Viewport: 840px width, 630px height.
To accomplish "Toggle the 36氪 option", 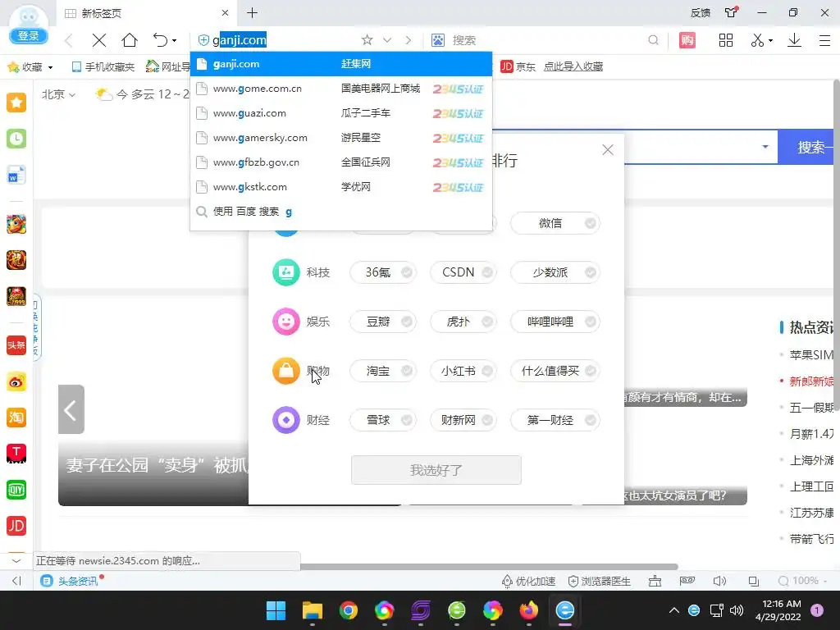I will pos(383,272).
